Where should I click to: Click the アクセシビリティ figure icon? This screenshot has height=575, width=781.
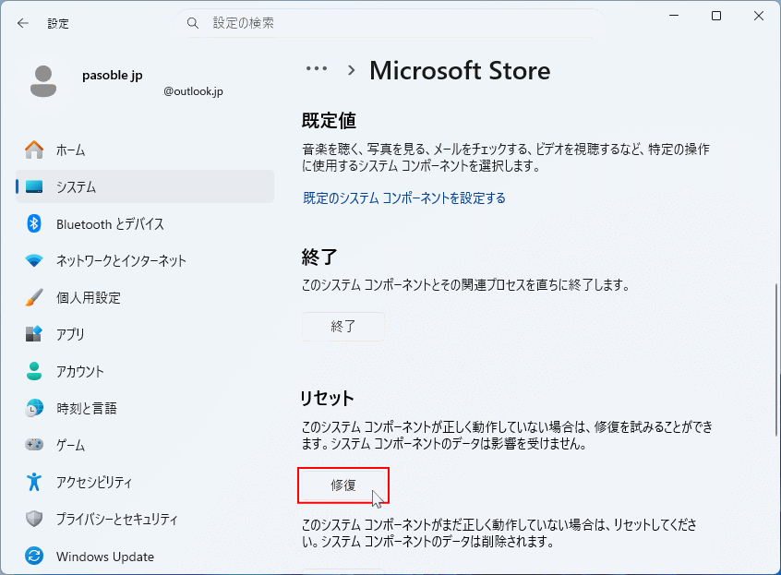pos(34,482)
